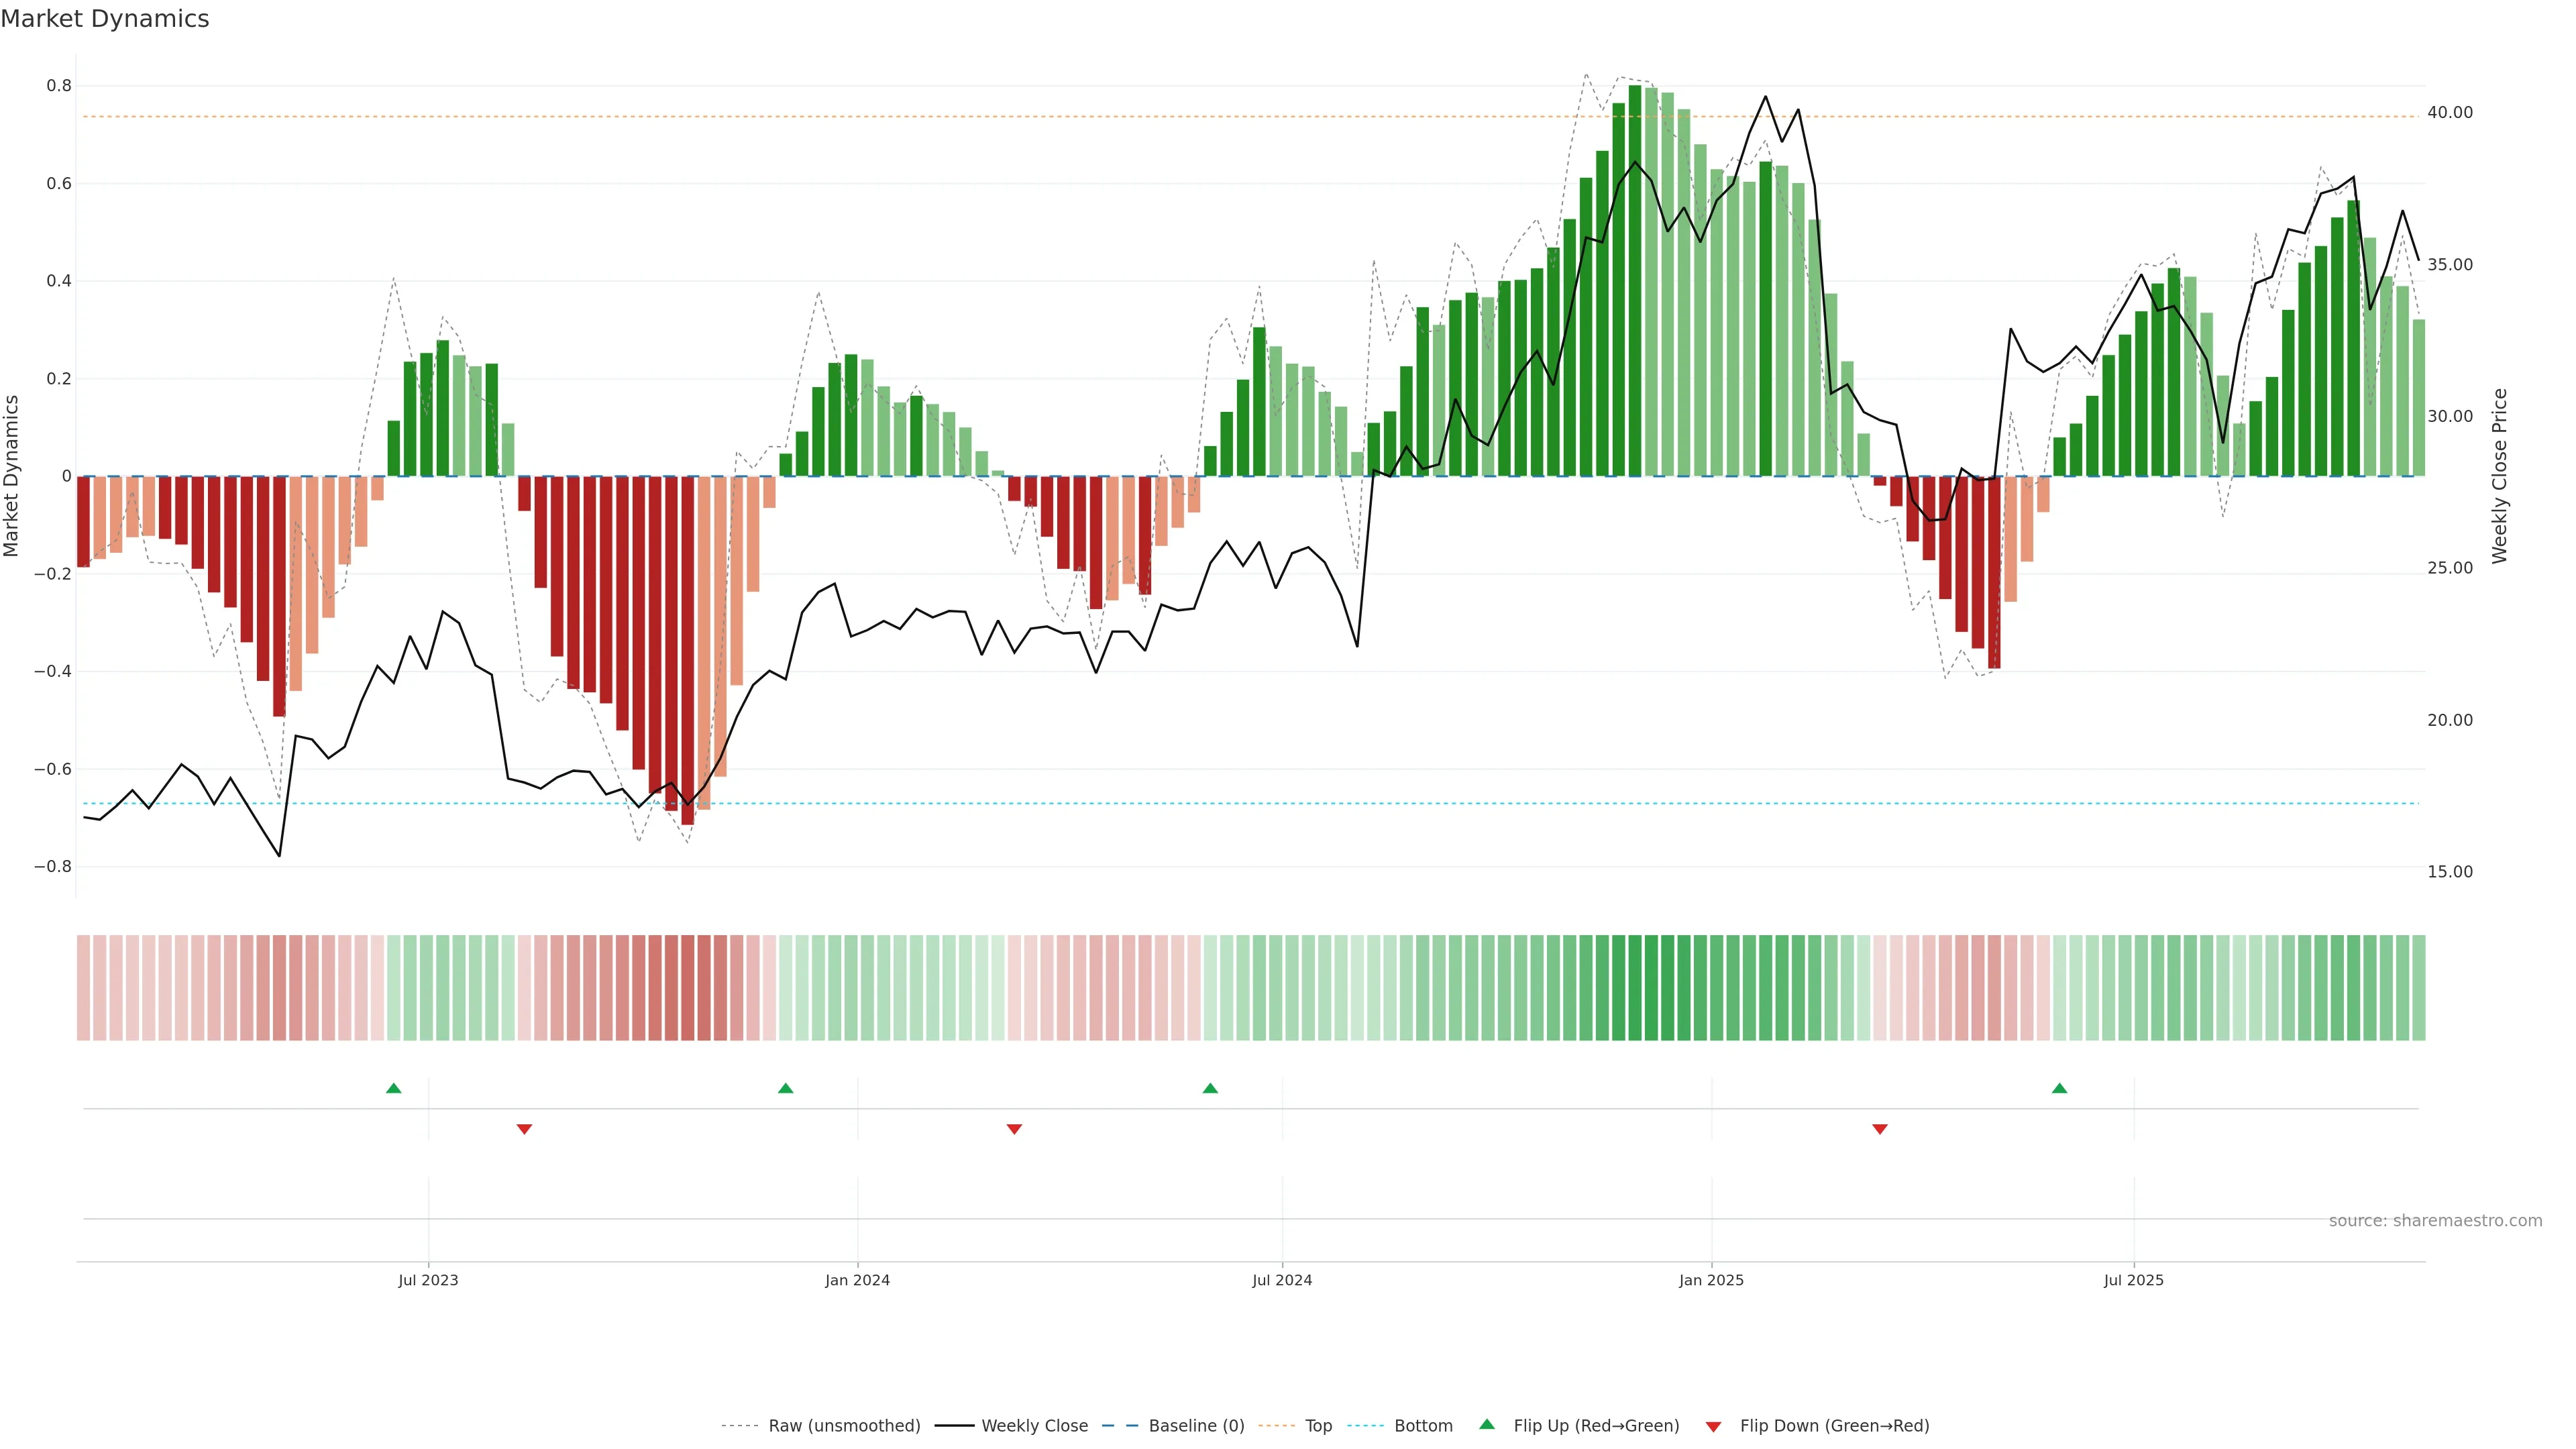Viewport: 2576px width, 1449px height.
Task: Click the Jul 2025 x-axis label
Action: [2133, 1280]
